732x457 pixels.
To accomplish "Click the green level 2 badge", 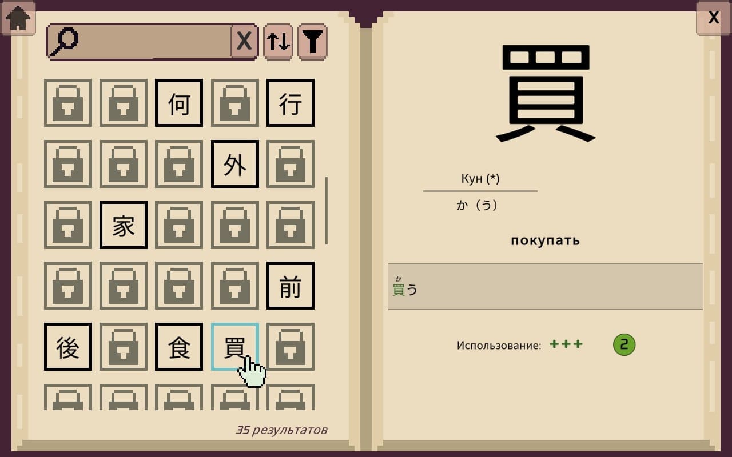I will [624, 344].
